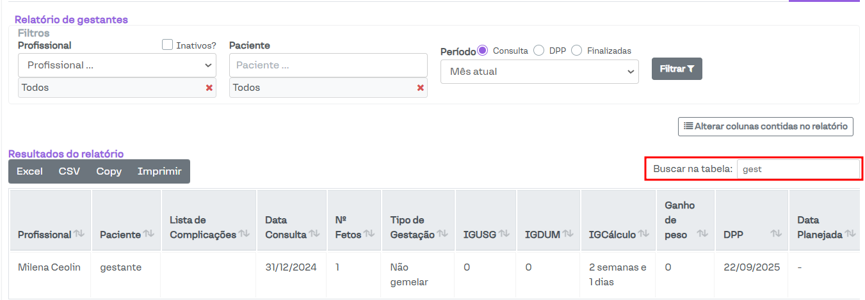Select the DPP period radio button
The image size is (865, 300).
(x=538, y=51)
